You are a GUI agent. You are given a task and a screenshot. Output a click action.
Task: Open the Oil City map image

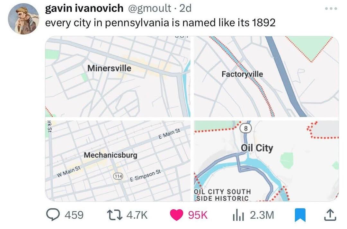point(266,161)
